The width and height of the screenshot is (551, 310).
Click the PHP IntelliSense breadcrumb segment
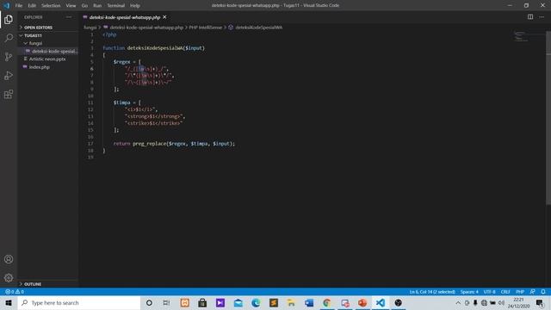point(206,27)
